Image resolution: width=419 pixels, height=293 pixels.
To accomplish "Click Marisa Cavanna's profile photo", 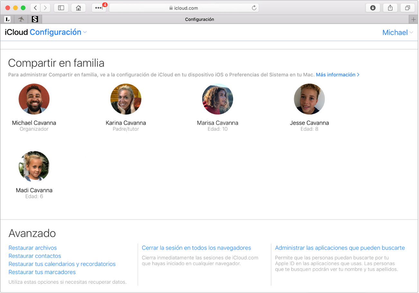I will click(217, 99).
